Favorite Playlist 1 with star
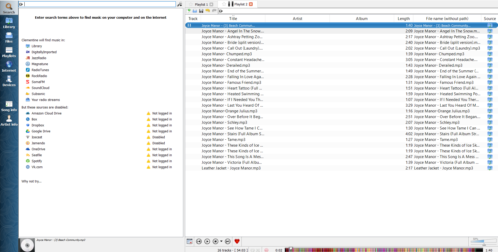498x252 pixels. 191,4
